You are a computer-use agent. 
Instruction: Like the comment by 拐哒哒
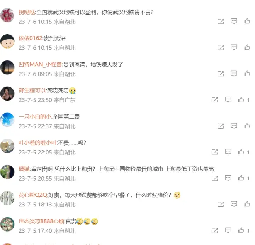[x=247, y=21]
